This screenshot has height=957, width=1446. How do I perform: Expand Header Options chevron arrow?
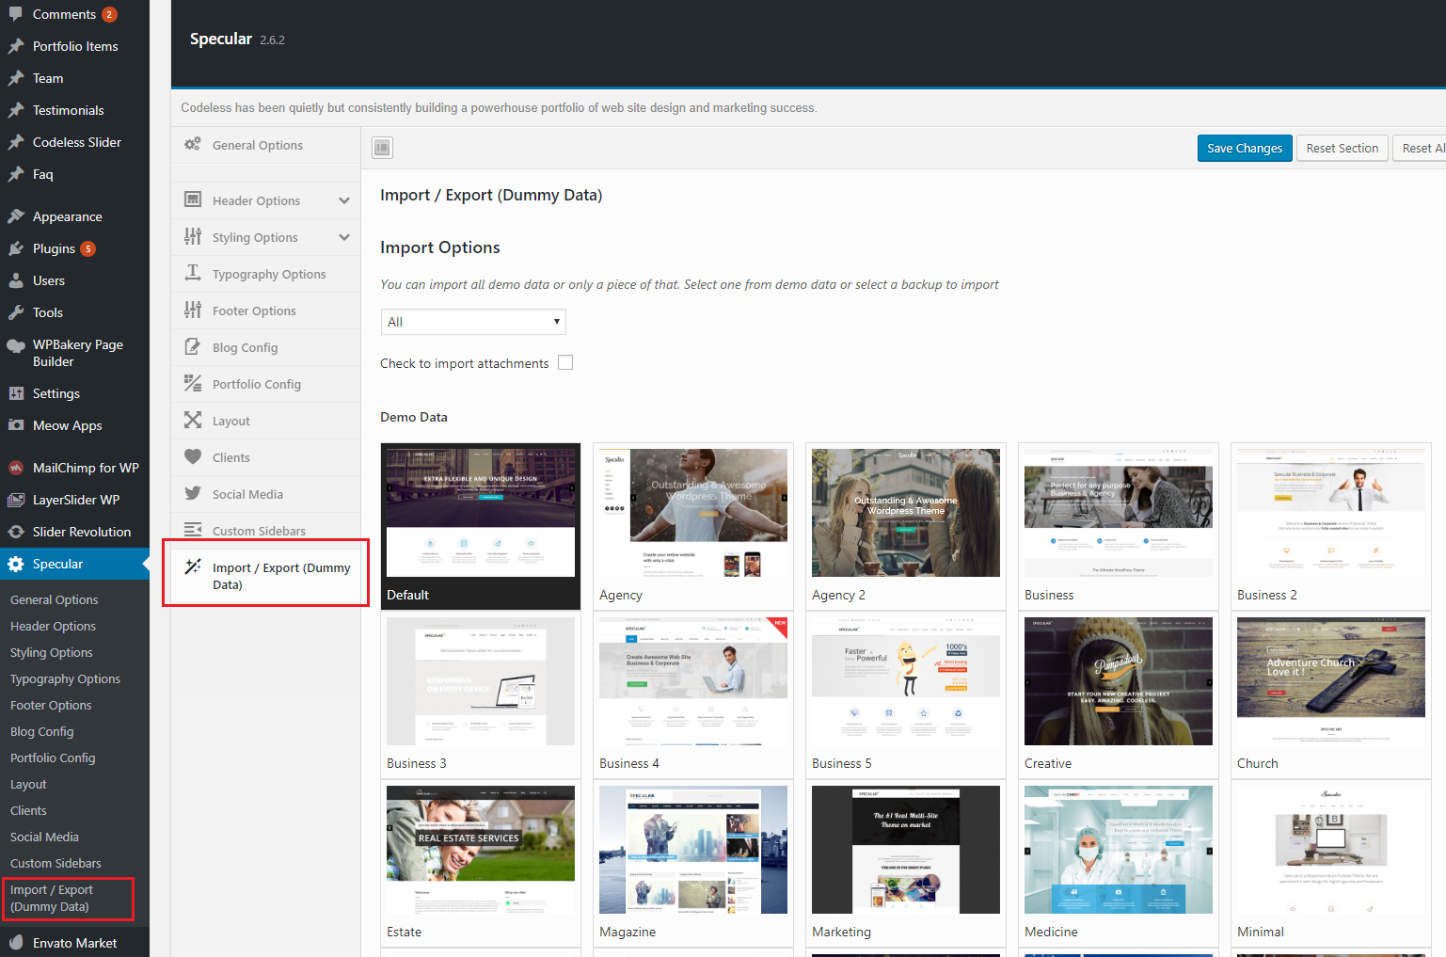[x=344, y=200]
